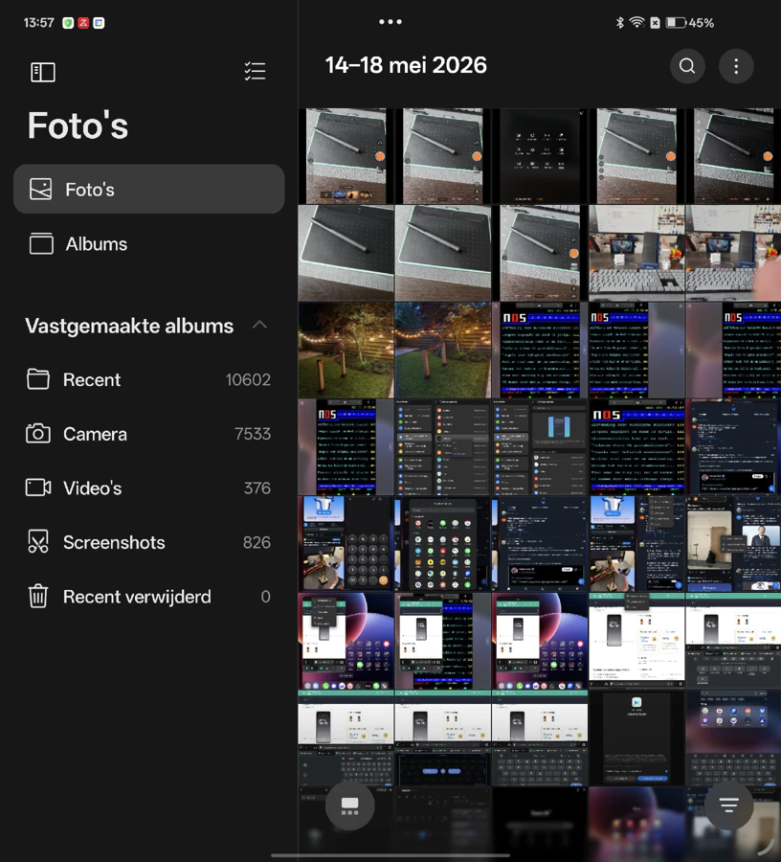781x862 pixels.
Task: Open the garden string lights photo
Action: pyautogui.click(x=346, y=350)
